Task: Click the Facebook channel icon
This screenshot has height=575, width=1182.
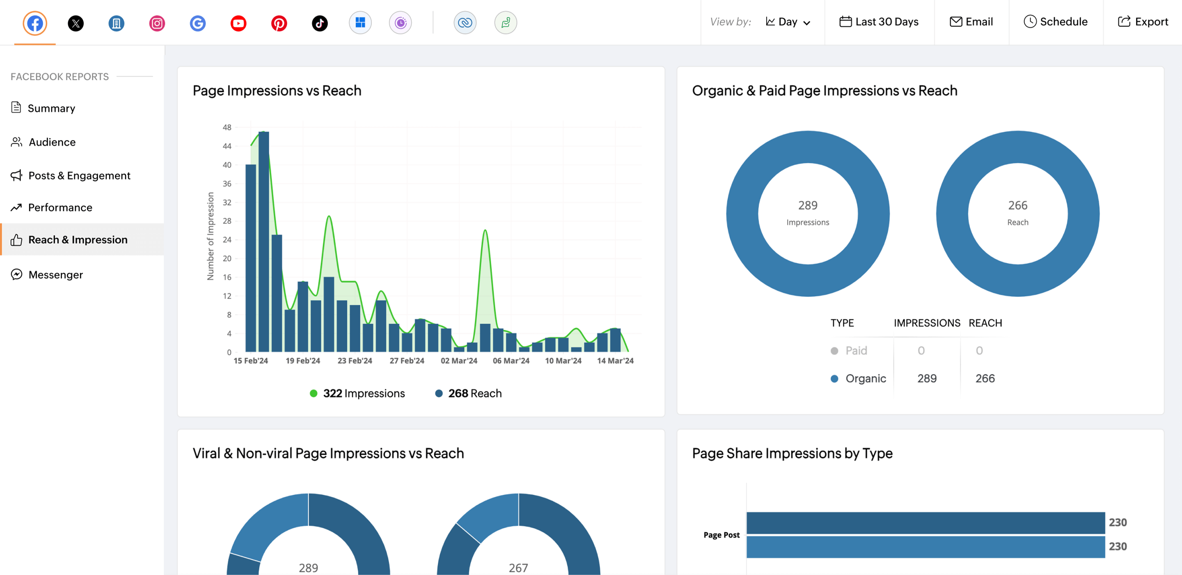Action: (x=35, y=23)
